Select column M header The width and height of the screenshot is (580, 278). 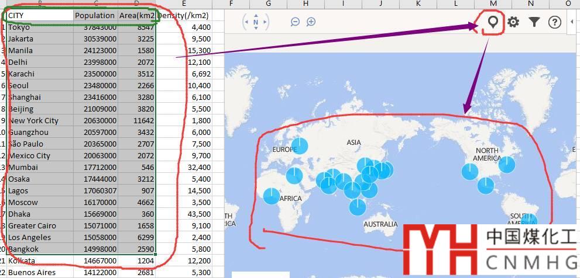click(493, 4)
